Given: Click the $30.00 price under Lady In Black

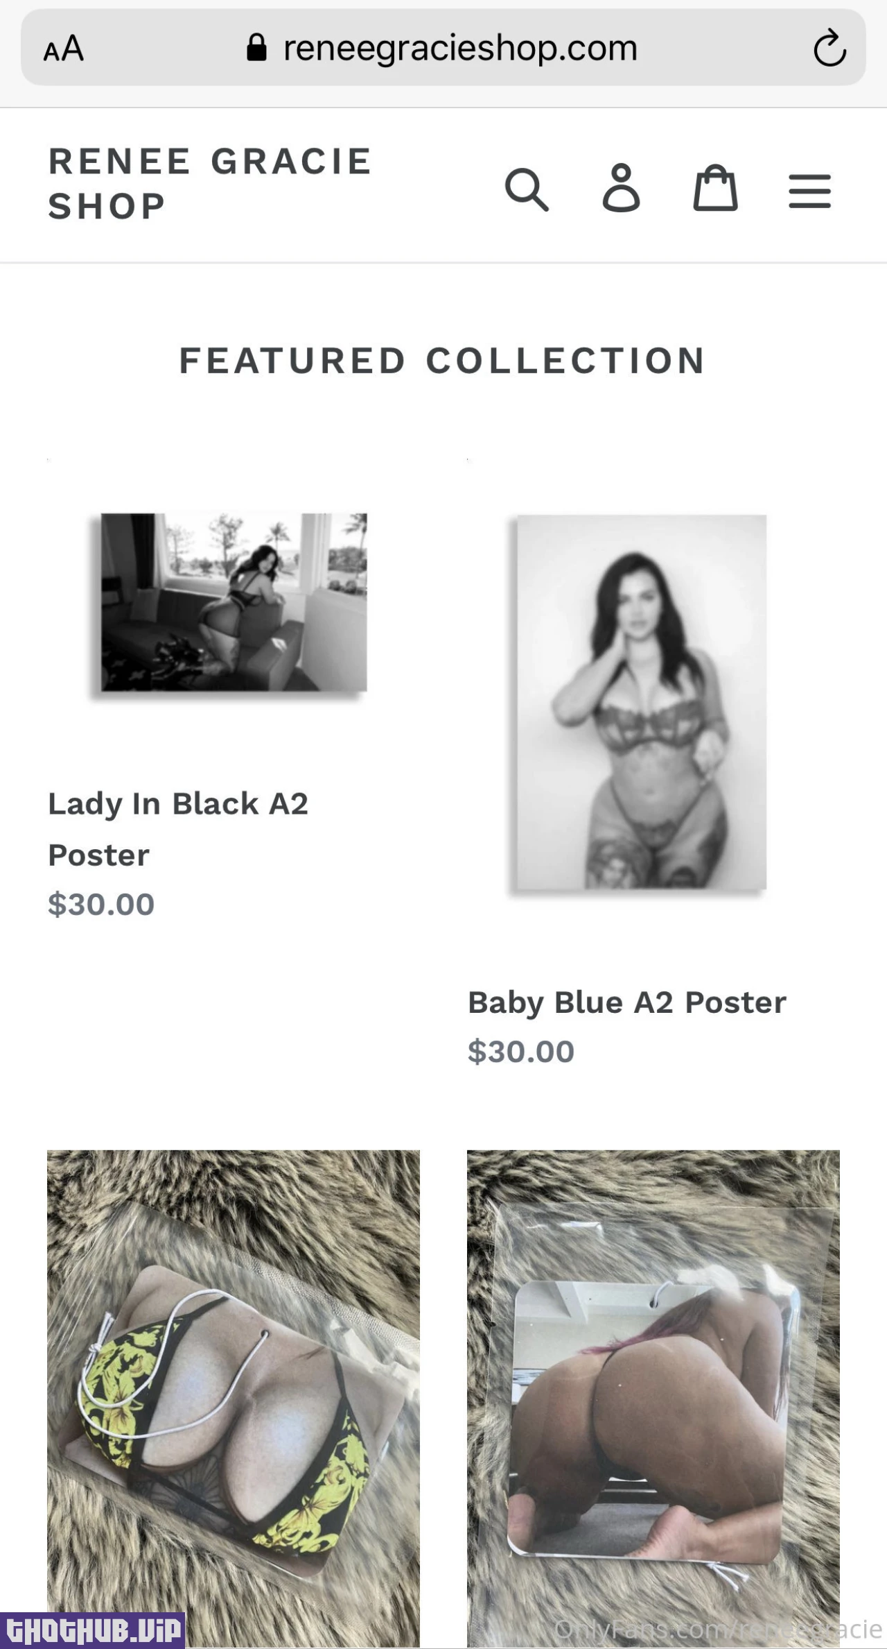Looking at the screenshot, I should [101, 904].
